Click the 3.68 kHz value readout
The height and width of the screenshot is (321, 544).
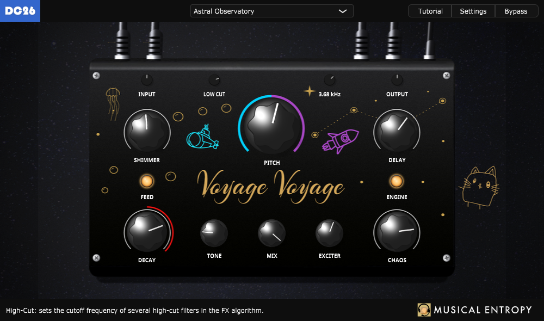pos(330,94)
